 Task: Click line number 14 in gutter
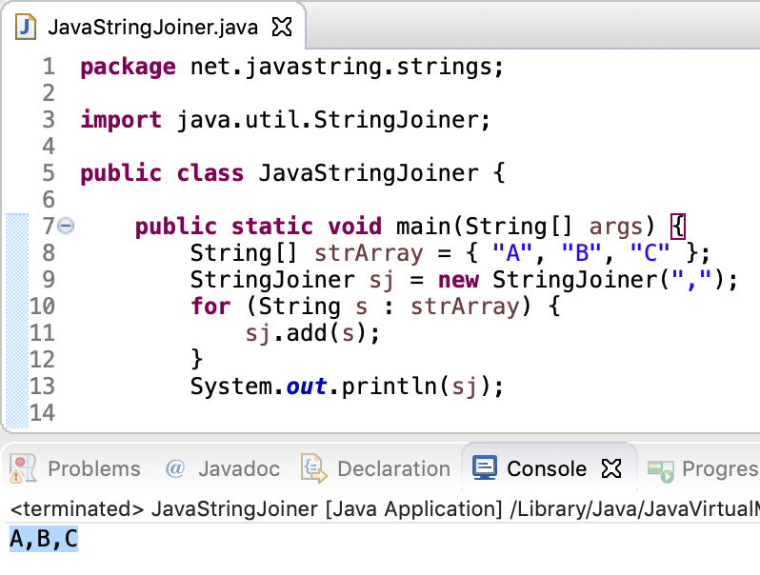coord(43,413)
